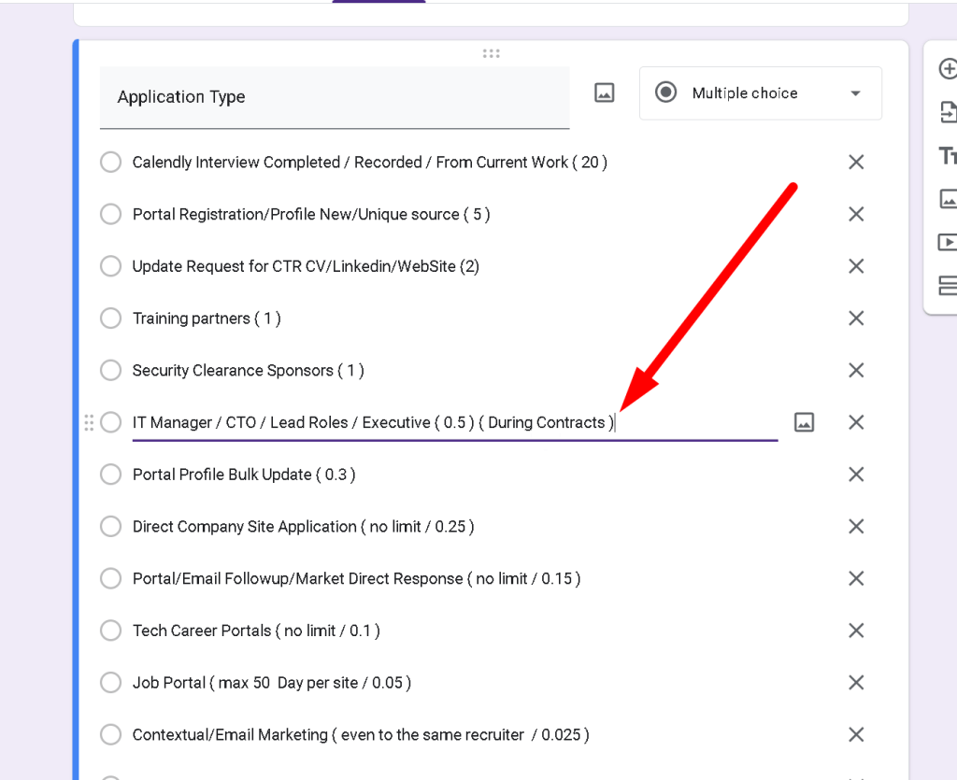
Task: Remove Training partners option
Action: (x=856, y=319)
